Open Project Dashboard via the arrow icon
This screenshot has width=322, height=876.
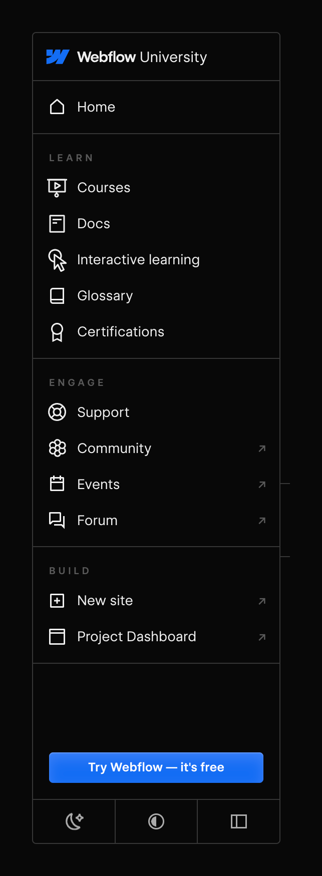[x=262, y=637]
